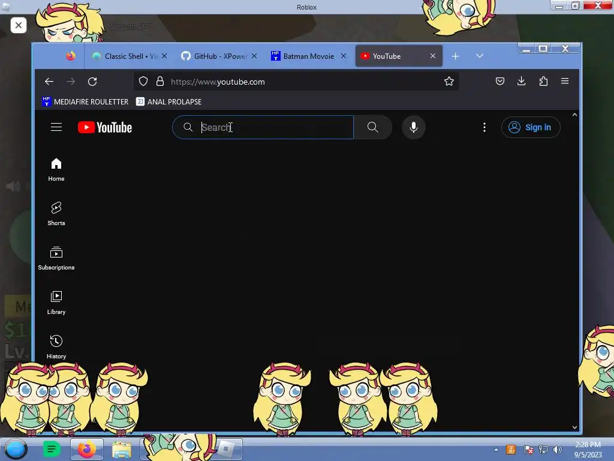The height and width of the screenshot is (461, 614).
Task: Open the clock showing 2:28 PM
Action: [x=588, y=450]
